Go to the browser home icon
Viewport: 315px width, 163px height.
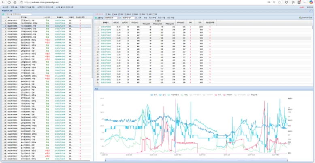point(15,2)
